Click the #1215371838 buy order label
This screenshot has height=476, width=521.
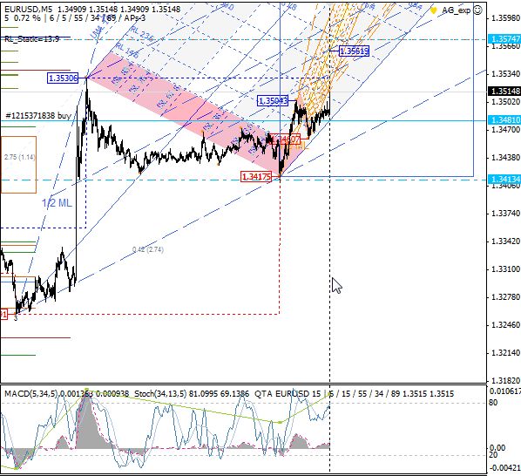click(38, 116)
